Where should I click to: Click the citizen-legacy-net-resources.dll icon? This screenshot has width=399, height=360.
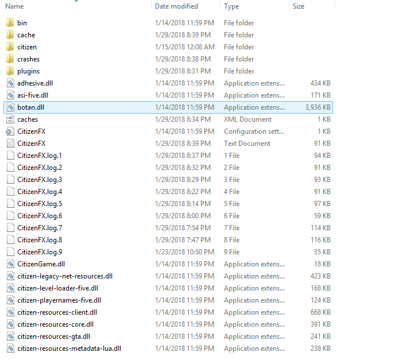(x=10, y=276)
